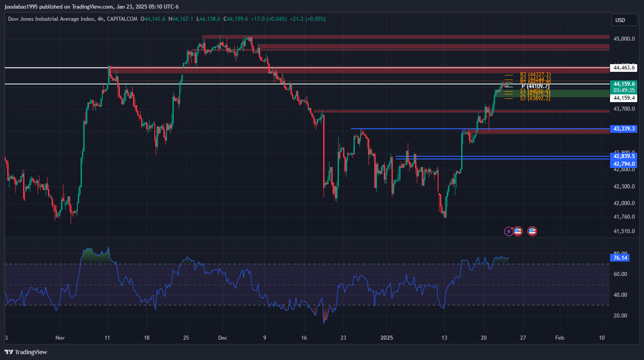This screenshot has height=360, width=644.
Task: Click the RSI 76.14 value label
Action: point(619,258)
